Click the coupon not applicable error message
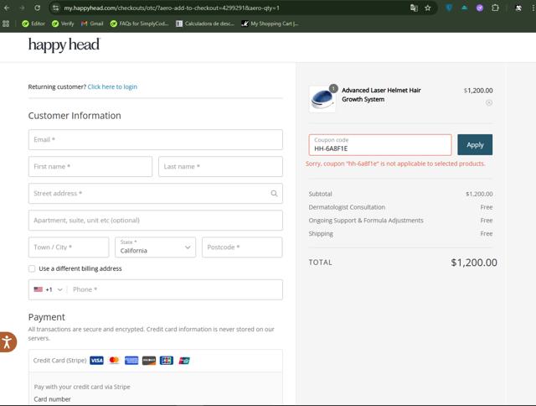The image size is (536, 406). (x=395, y=164)
